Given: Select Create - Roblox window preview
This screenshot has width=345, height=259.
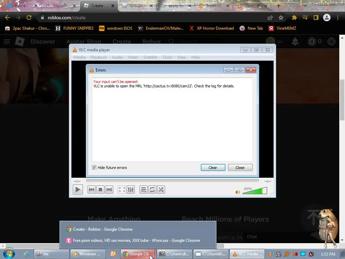Looking at the screenshot, I should click(138, 229).
